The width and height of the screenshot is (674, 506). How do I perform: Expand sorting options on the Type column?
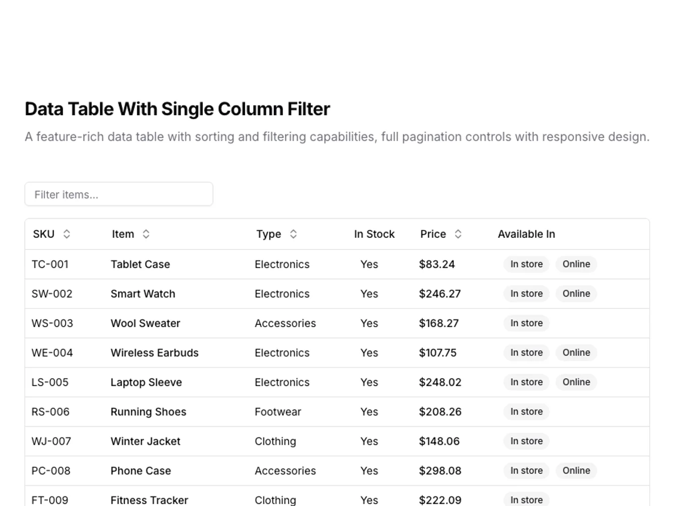[x=293, y=234]
